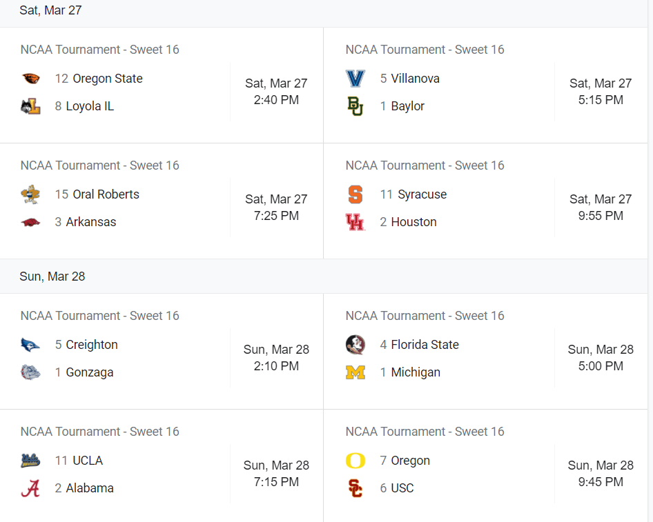Viewport: 653px width, 522px height.
Task: Click the Arkansas razorback logo
Action: click(x=30, y=222)
